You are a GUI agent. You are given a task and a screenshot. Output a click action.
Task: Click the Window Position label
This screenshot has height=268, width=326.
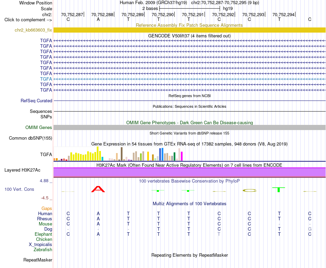[x=36, y=3]
